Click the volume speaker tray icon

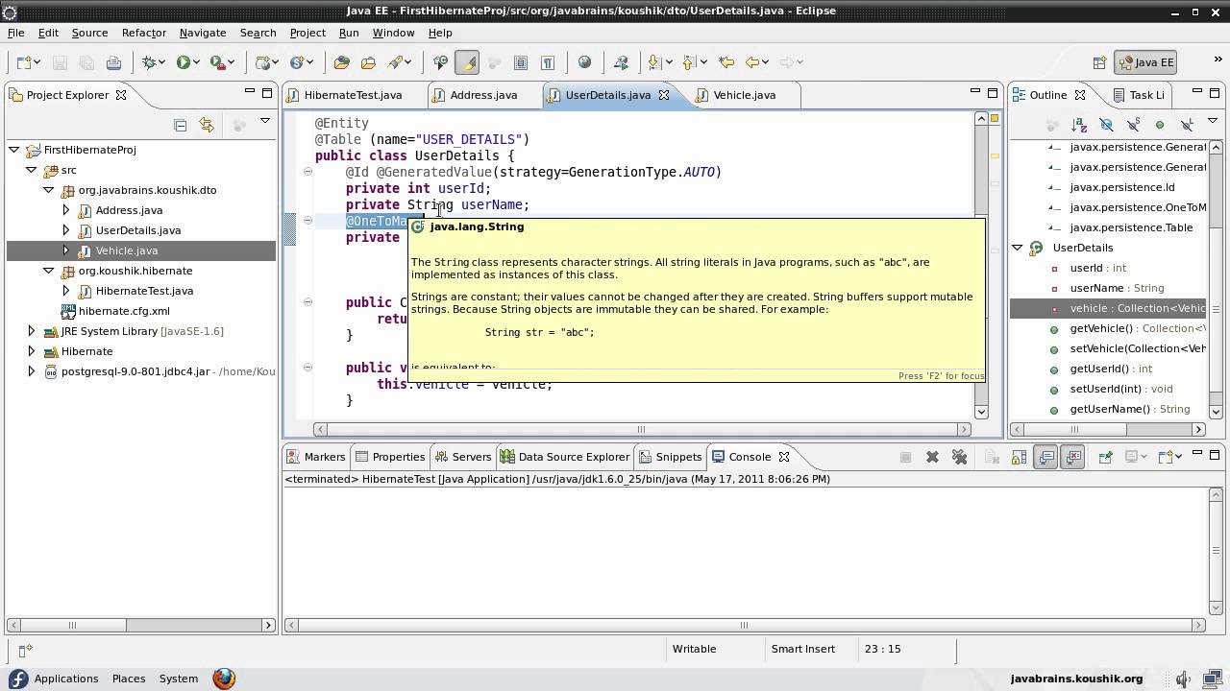pos(1184,679)
